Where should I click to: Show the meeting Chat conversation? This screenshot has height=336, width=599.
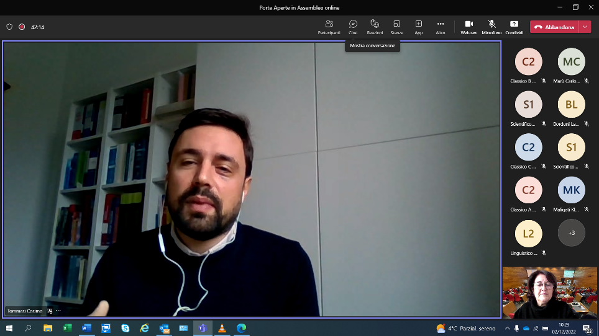tap(353, 27)
